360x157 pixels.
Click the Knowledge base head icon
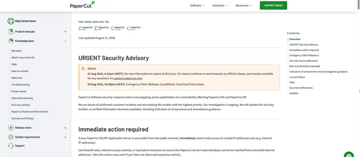11,41
